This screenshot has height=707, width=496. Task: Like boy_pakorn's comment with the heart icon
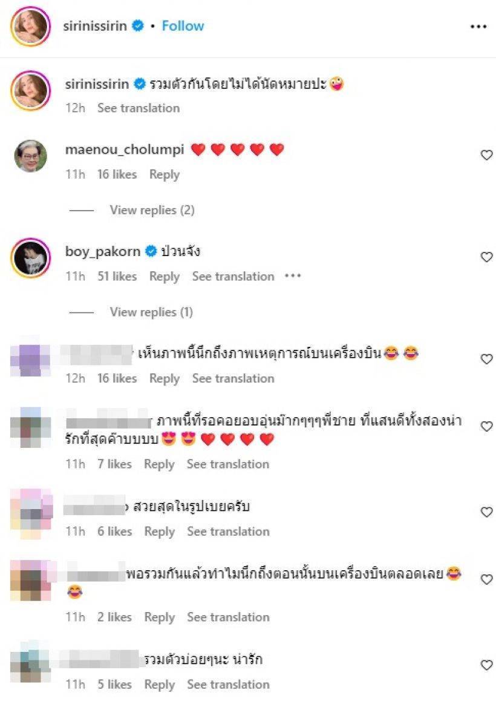(486, 257)
